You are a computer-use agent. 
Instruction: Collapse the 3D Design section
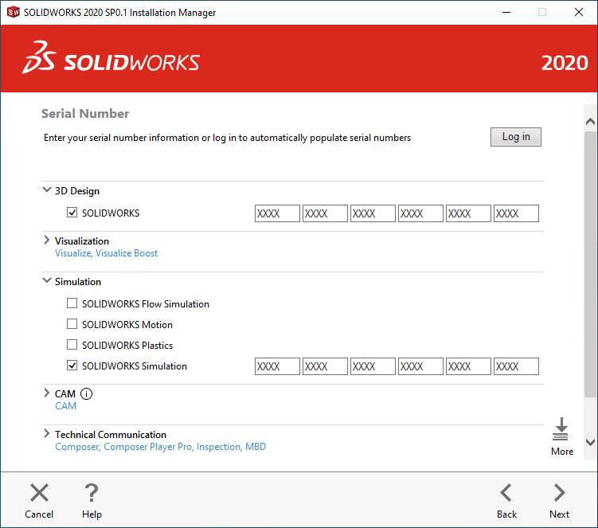pyautogui.click(x=46, y=190)
